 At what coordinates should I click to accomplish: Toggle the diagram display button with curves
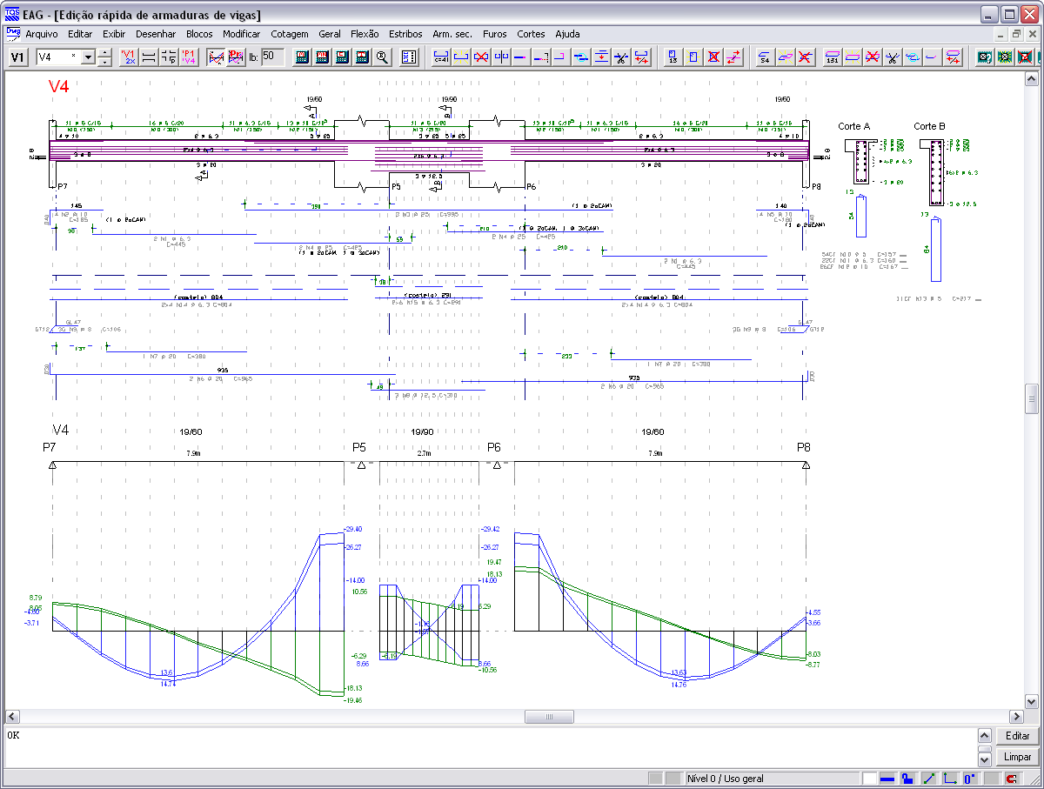point(217,57)
